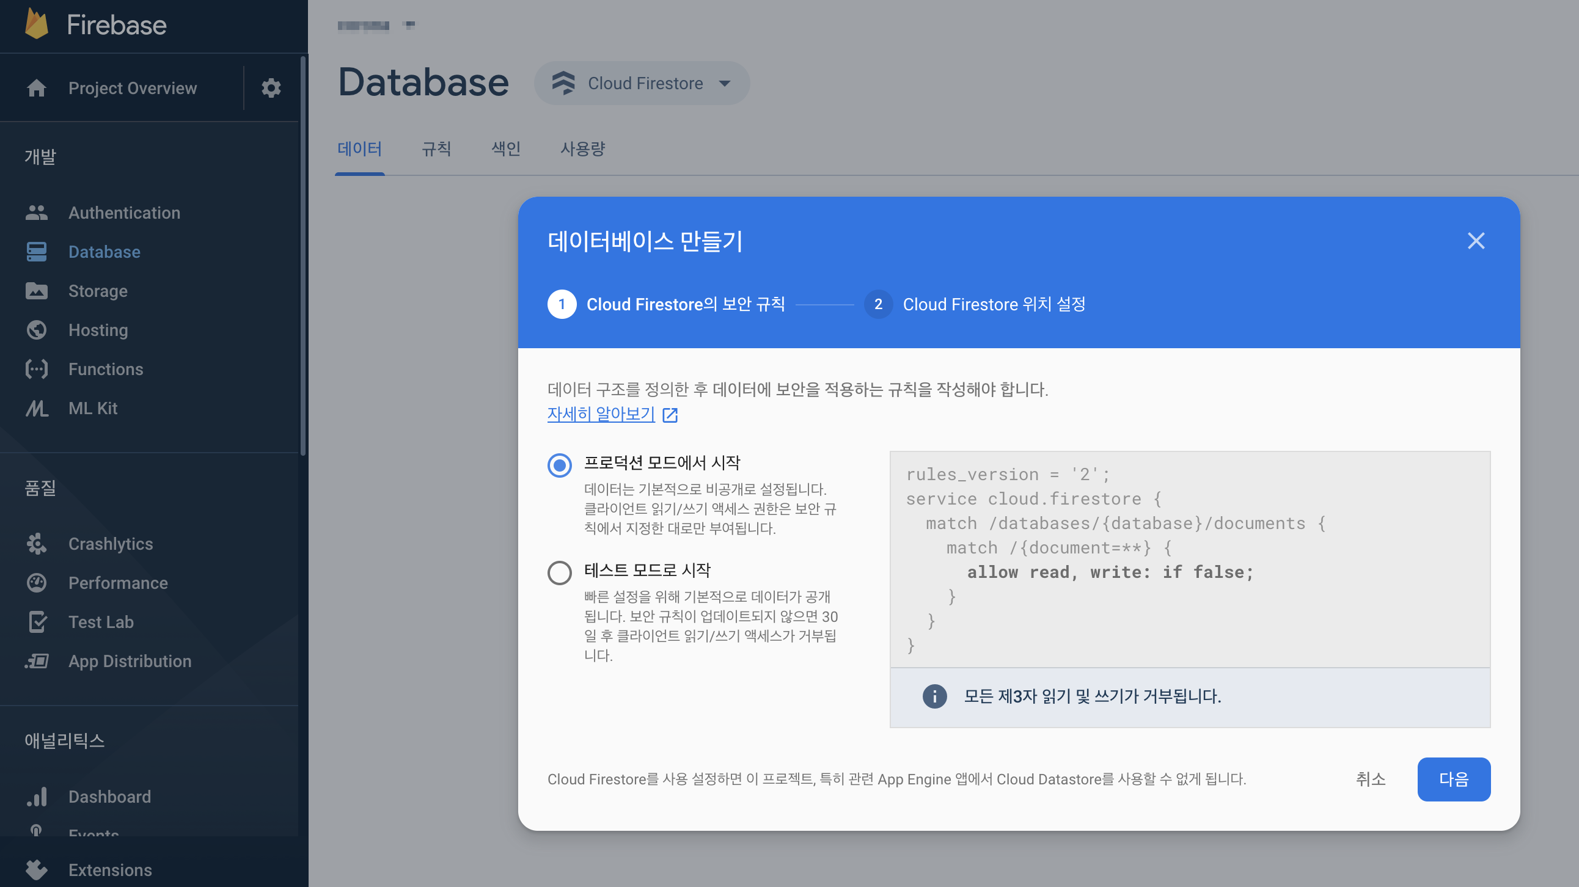Image resolution: width=1579 pixels, height=887 pixels.
Task: Open the project name dropdown arrow
Action: (x=409, y=25)
